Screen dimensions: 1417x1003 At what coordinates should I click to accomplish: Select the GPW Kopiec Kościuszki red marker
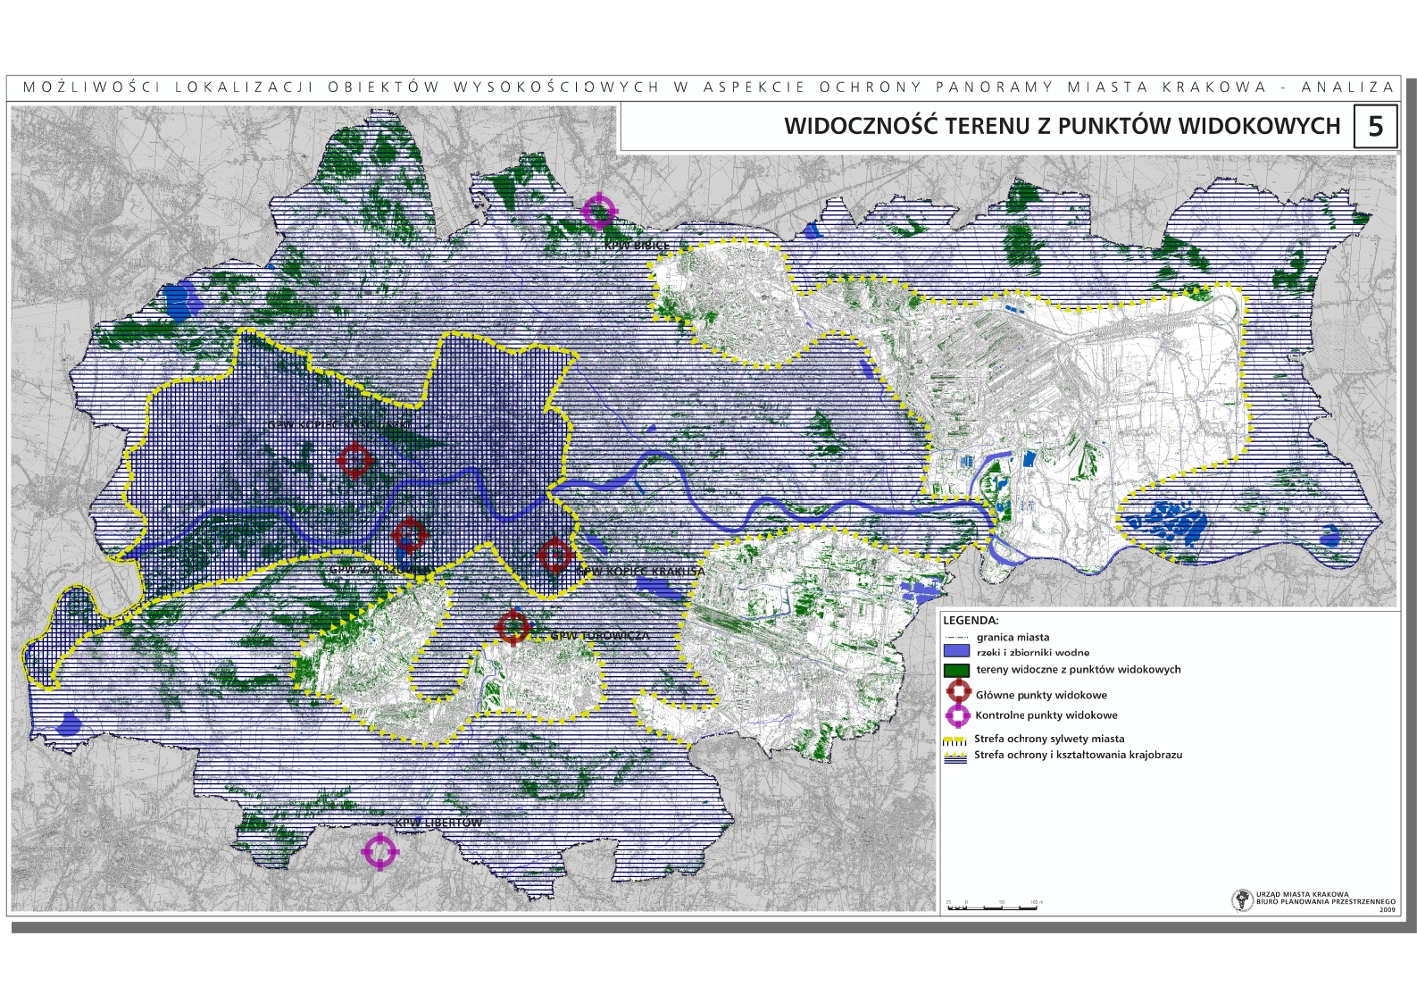(354, 460)
